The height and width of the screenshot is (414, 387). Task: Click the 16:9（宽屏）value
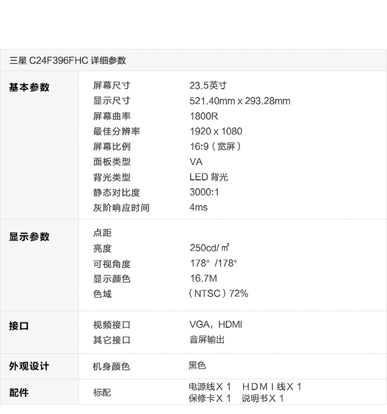(216, 146)
